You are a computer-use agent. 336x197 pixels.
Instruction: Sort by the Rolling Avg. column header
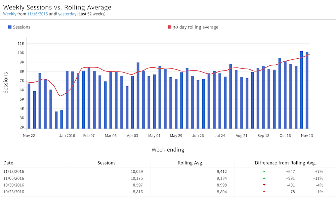tap(190, 163)
